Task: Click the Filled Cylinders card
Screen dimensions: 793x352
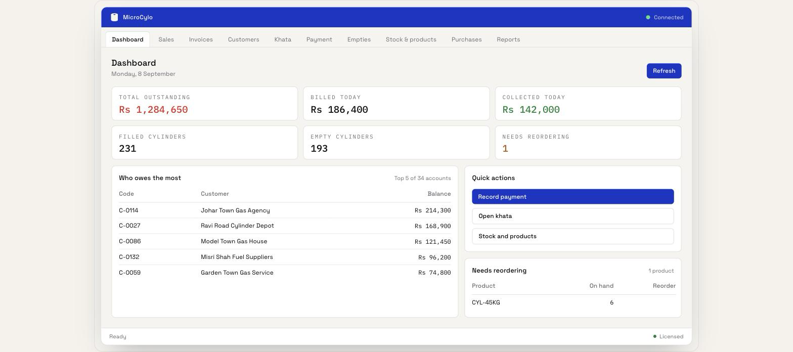Action: point(204,143)
